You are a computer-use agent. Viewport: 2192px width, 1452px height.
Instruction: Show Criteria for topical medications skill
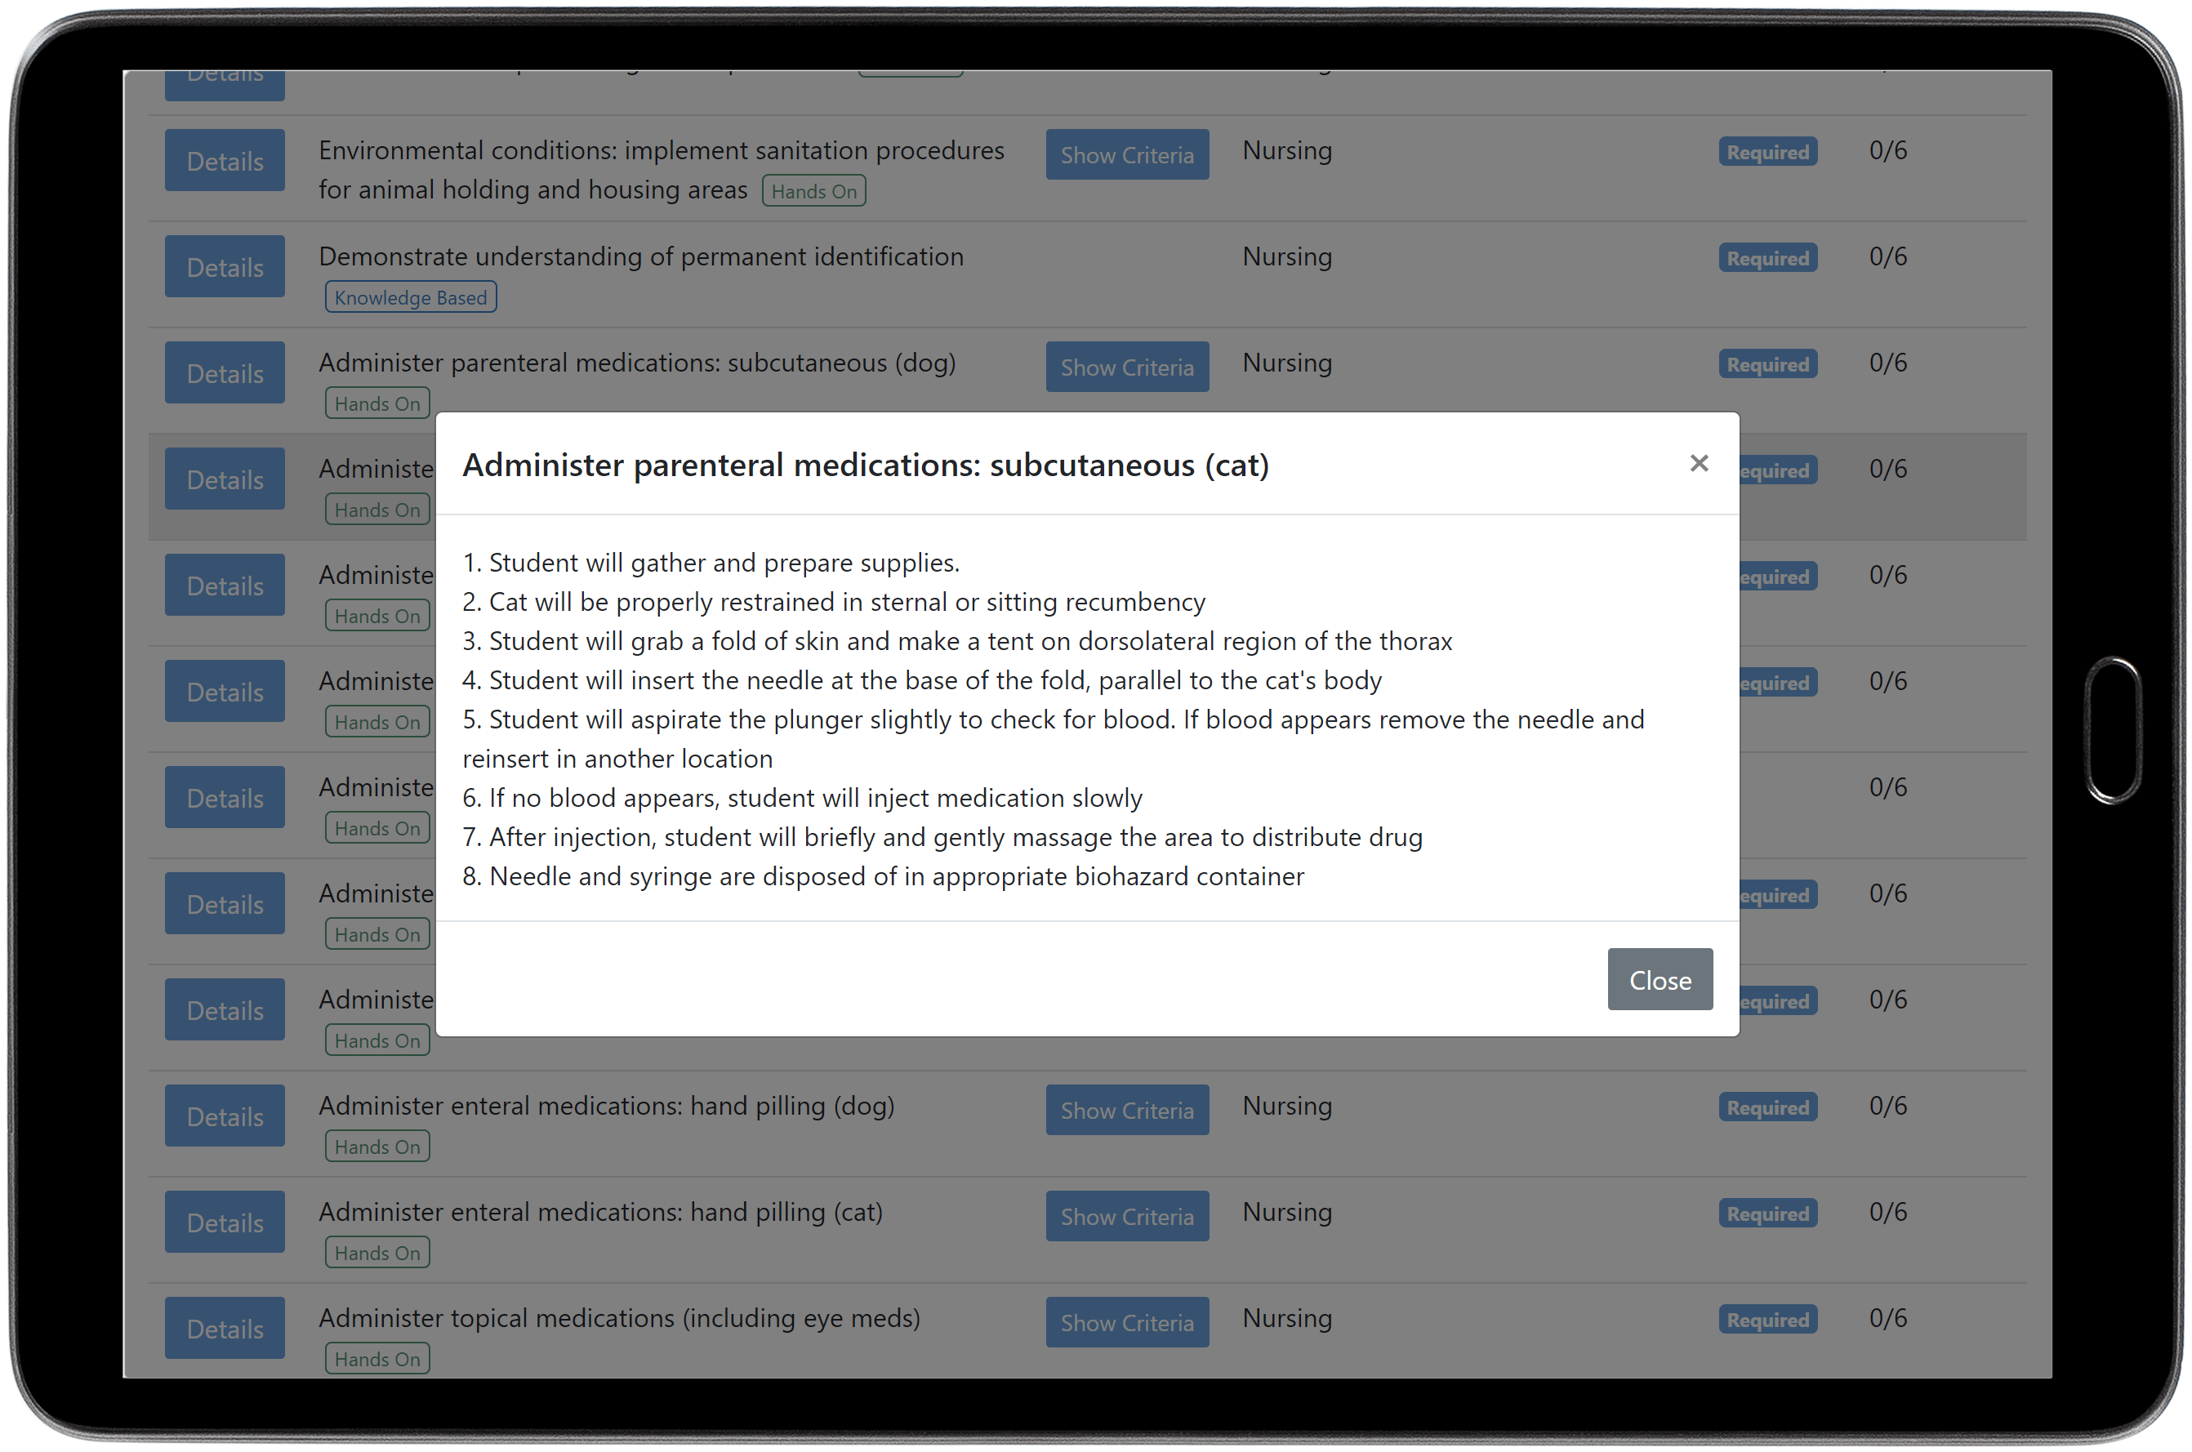[1126, 1322]
